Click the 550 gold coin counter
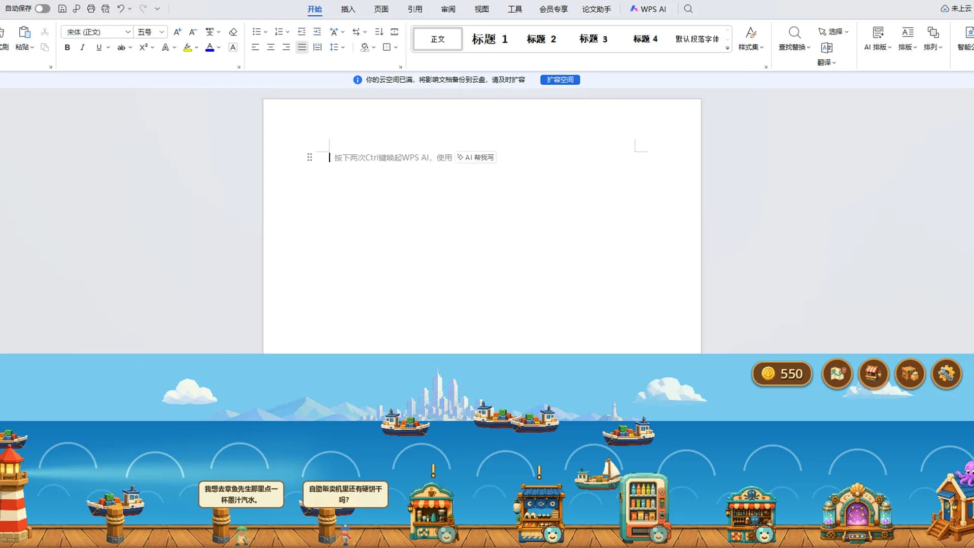Viewport: 974px width, 548px height. [x=782, y=374]
